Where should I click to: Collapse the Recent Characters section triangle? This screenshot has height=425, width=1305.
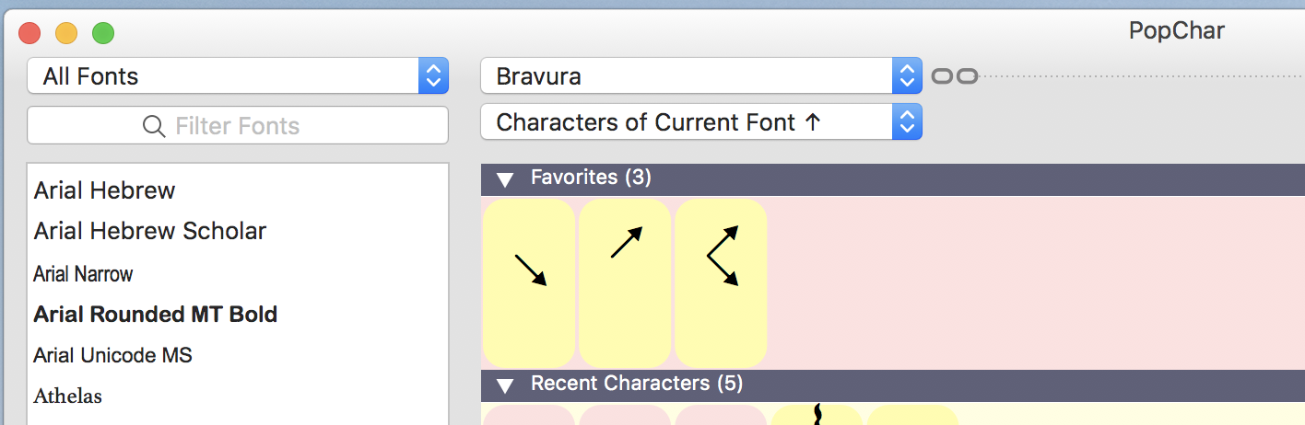505,385
